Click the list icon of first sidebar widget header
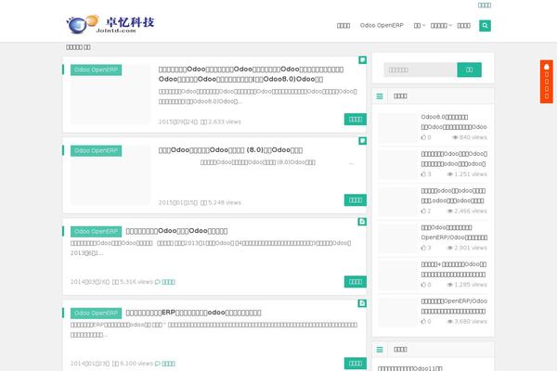This screenshot has height=371, width=557. click(x=380, y=96)
